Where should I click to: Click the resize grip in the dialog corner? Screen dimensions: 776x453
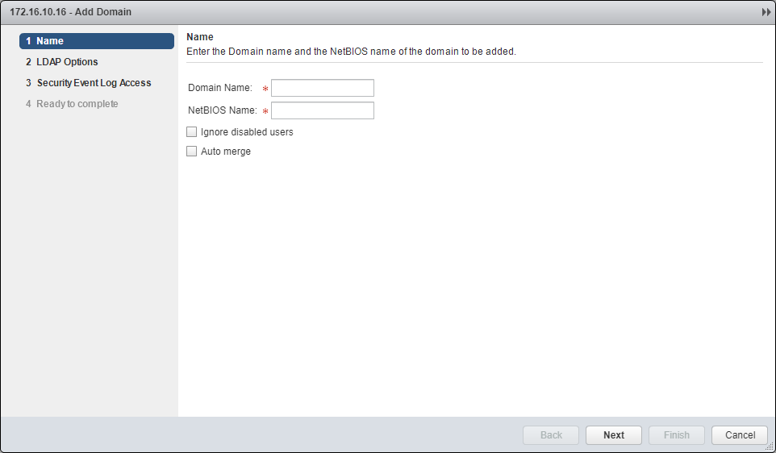click(x=770, y=447)
